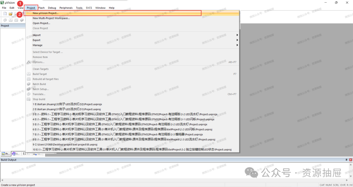Screen dimensions: 353x187
Task: Open the Edit menu
Action: click(x=12, y=8)
